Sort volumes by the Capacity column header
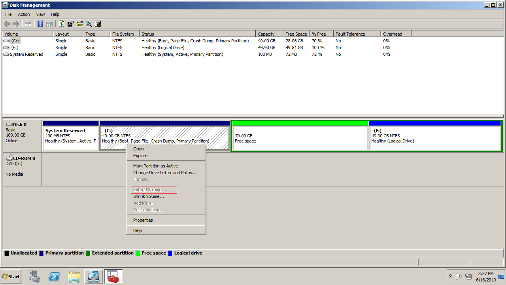The width and height of the screenshot is (506, 285). [266, 34]
